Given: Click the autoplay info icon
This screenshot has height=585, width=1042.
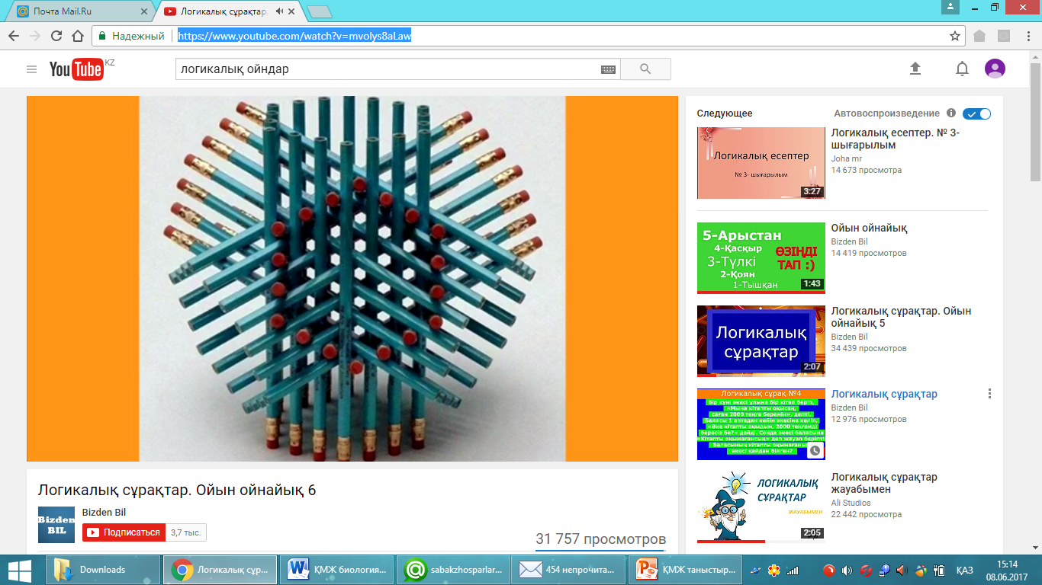Looking at the screenshot, I should pyautogui.click(x=951, y=113).
